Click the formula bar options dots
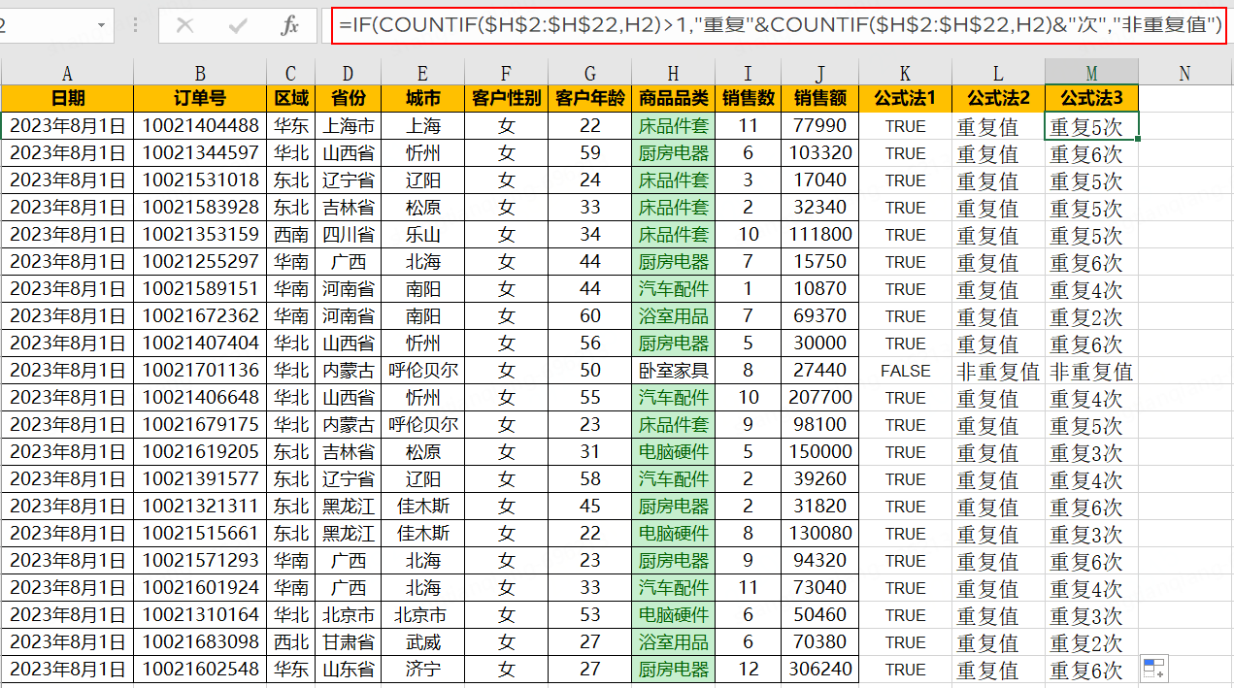Viewport: 1234px width, 688px height. (x=135, y=26)
